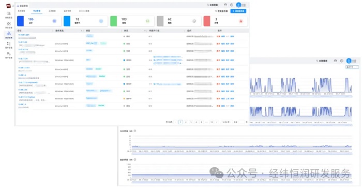Open the help question-mark icon in the front window
Image resolution: width=362 pixels, height=188 pixels.
pos(232,5)
